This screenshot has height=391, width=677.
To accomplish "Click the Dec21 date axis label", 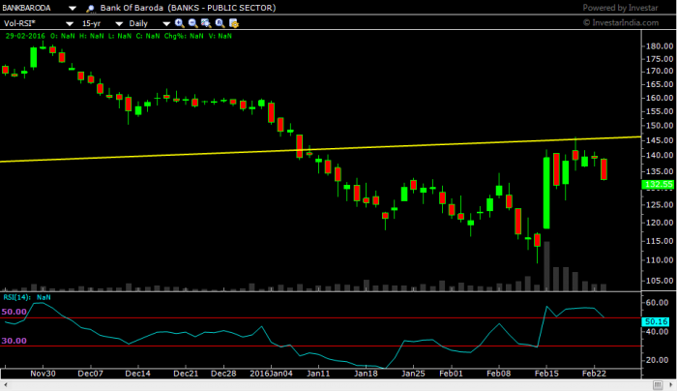I will point(186,374).
